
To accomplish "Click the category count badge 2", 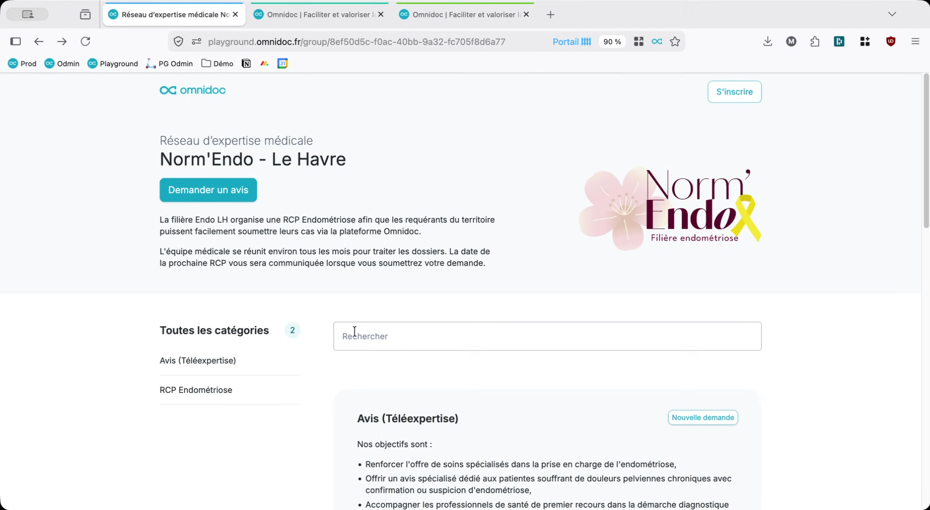I will (x=292, y=330).
